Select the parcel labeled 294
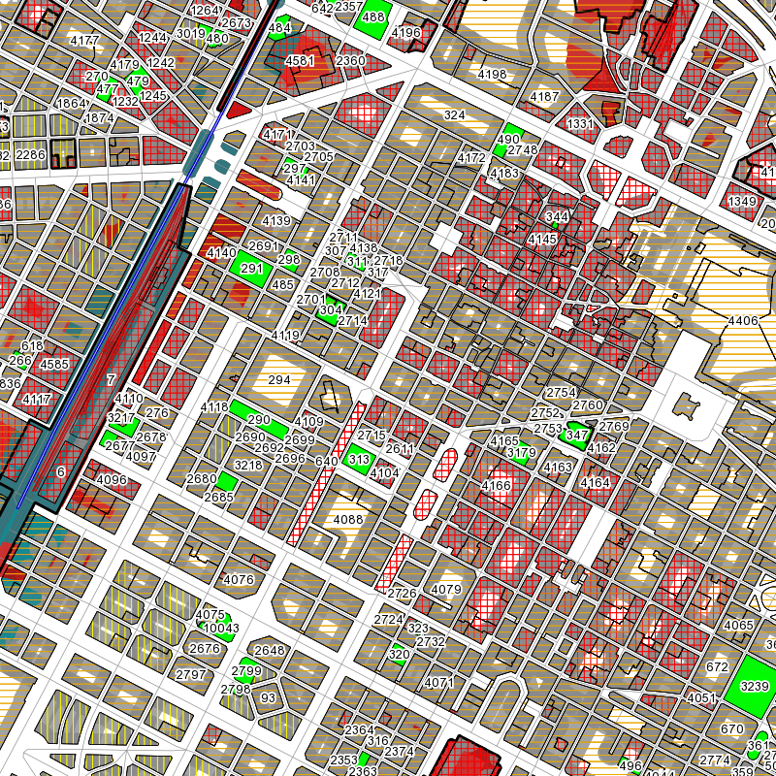This screenshot has height=776, width=776. 279,379
